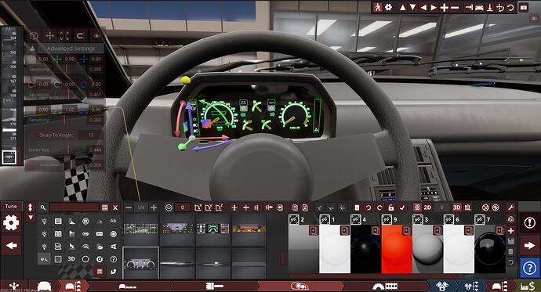Zoom camera in with top plus icon
This screenshot has width=541, height=292.
444,7
